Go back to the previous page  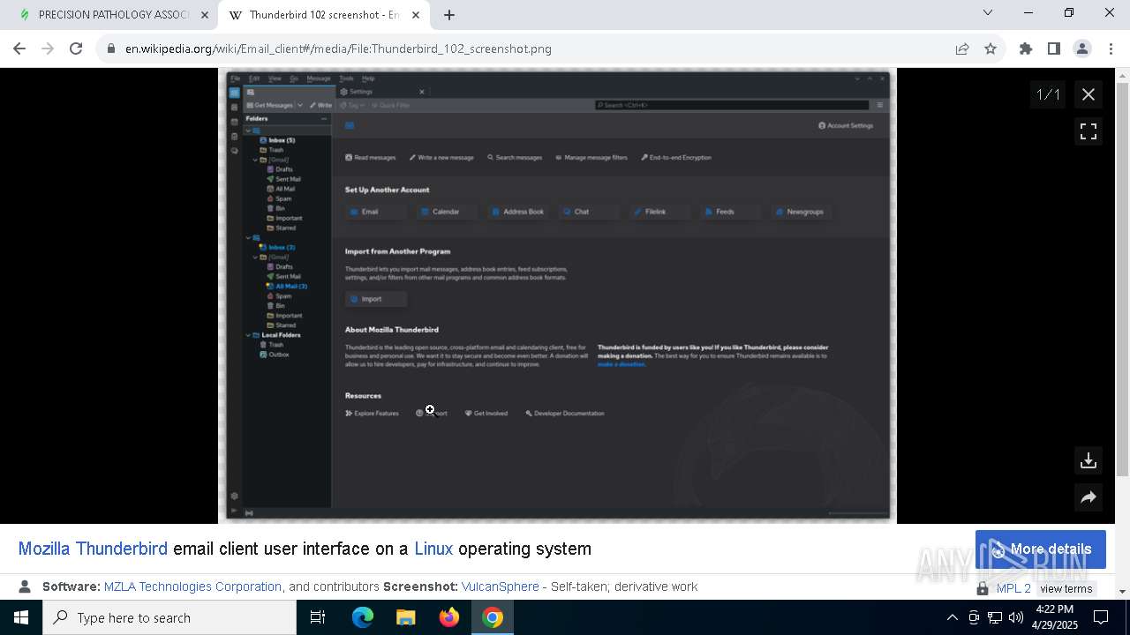(19, 49)
